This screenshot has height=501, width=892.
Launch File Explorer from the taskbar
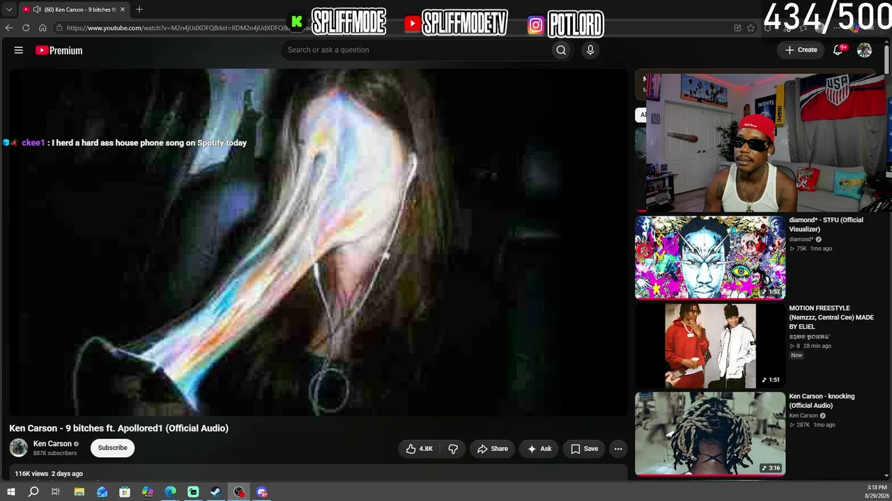[x=79, y=492]
